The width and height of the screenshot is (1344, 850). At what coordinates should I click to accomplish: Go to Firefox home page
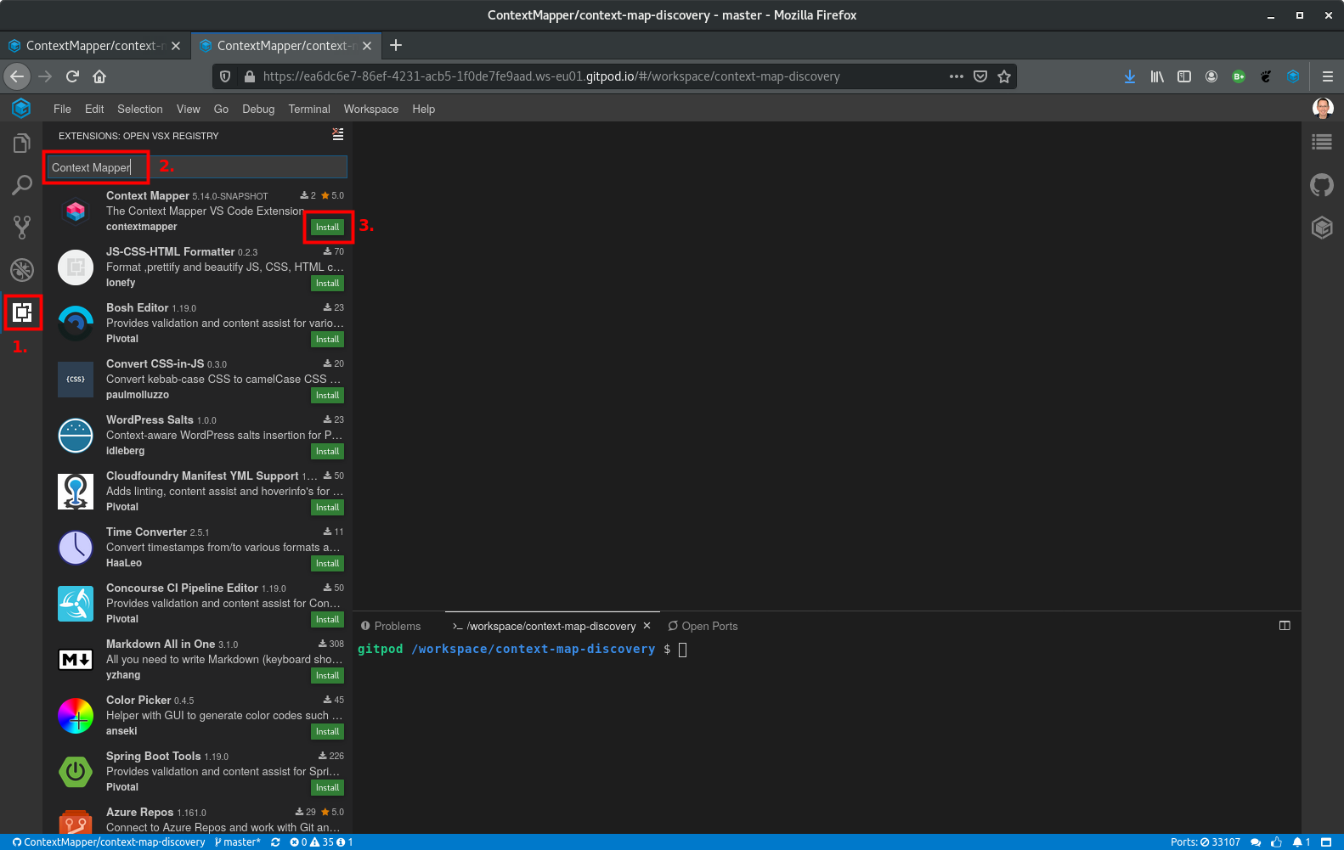coord(99,76)
